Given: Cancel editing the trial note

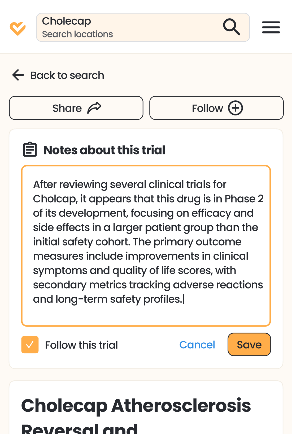Looking at the screenshot, I should [x=197, y=345].
